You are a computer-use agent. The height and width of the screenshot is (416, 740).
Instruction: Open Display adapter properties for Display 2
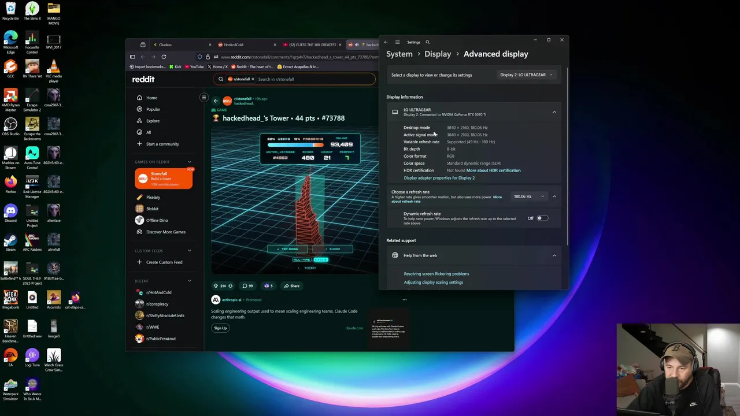coord(439,178)
